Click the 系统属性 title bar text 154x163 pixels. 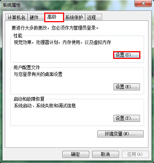[x=11, y=5]
